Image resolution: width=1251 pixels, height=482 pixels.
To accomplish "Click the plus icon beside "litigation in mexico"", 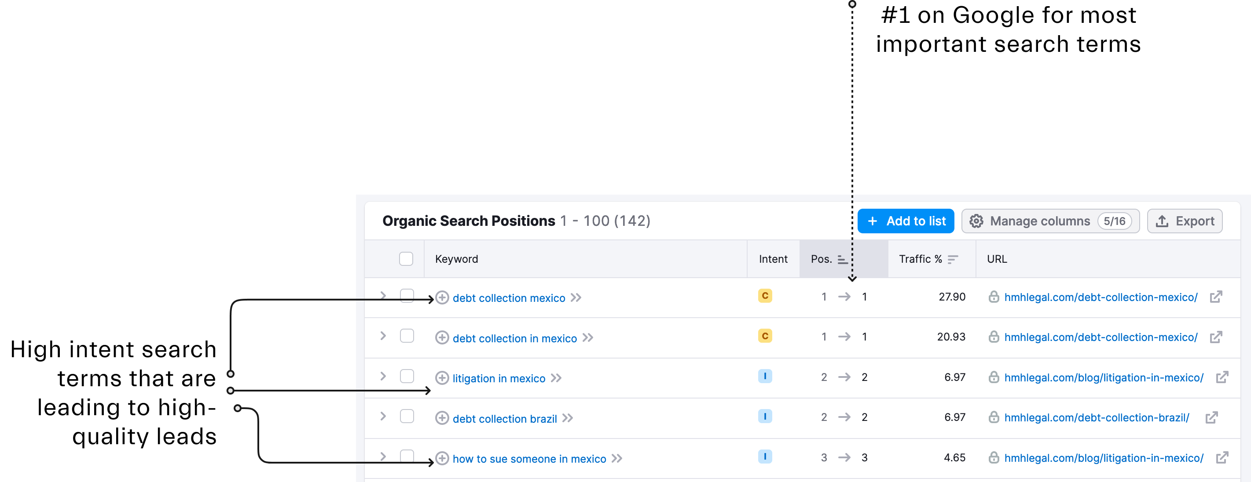I will [x=442, y=378].
